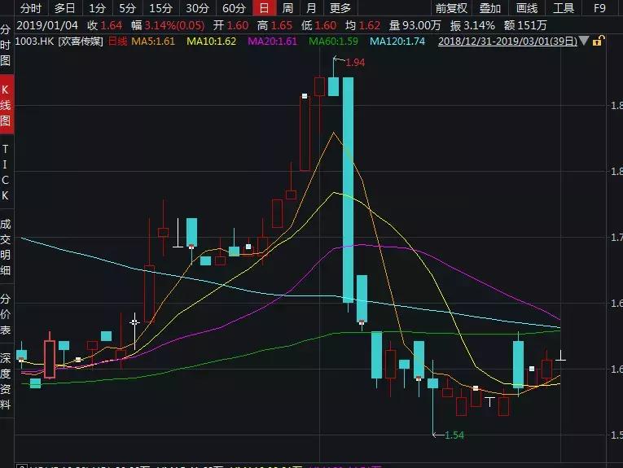
Task: Open the 画线 drawing tools
Action: tap(526, 7)
